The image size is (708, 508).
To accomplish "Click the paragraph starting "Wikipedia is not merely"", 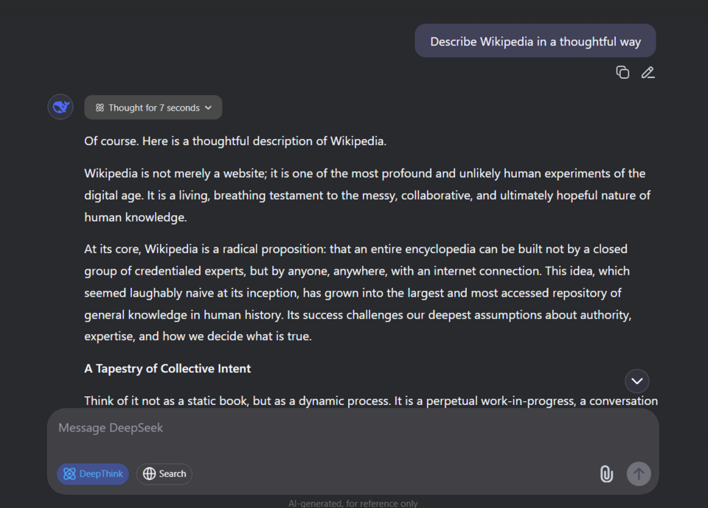I will 367,195.
